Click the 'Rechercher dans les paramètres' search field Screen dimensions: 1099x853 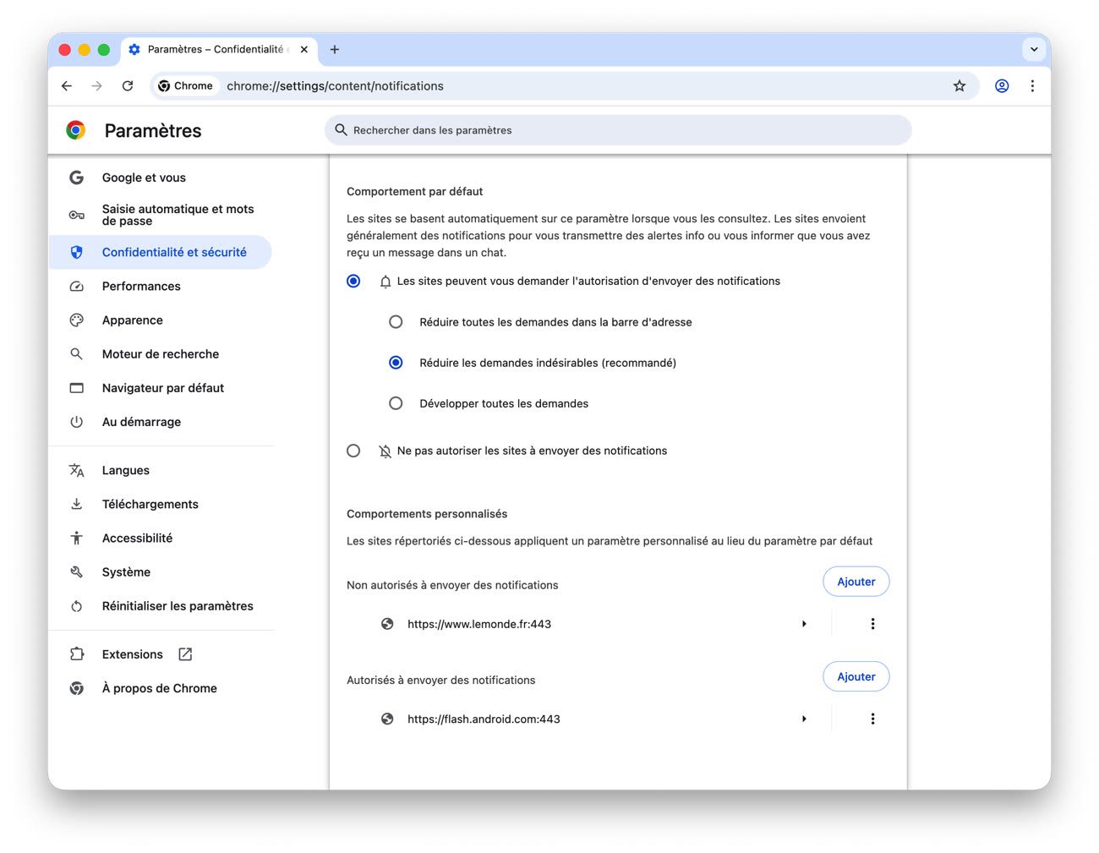(x=617, y=130)
